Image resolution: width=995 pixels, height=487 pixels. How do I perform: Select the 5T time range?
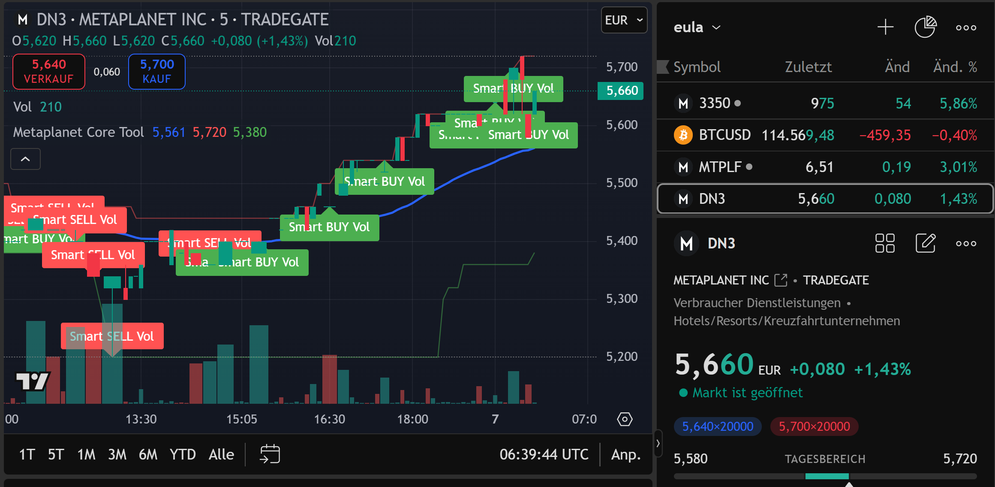[x=56, y=454]
